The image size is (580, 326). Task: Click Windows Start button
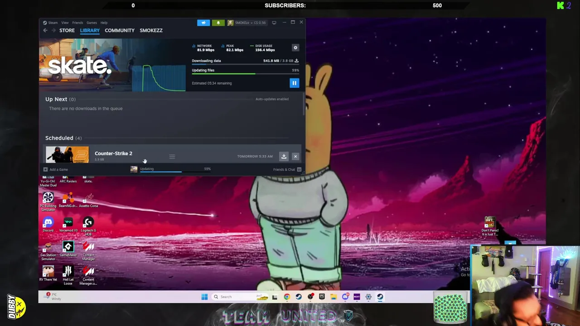click(204, 297)
